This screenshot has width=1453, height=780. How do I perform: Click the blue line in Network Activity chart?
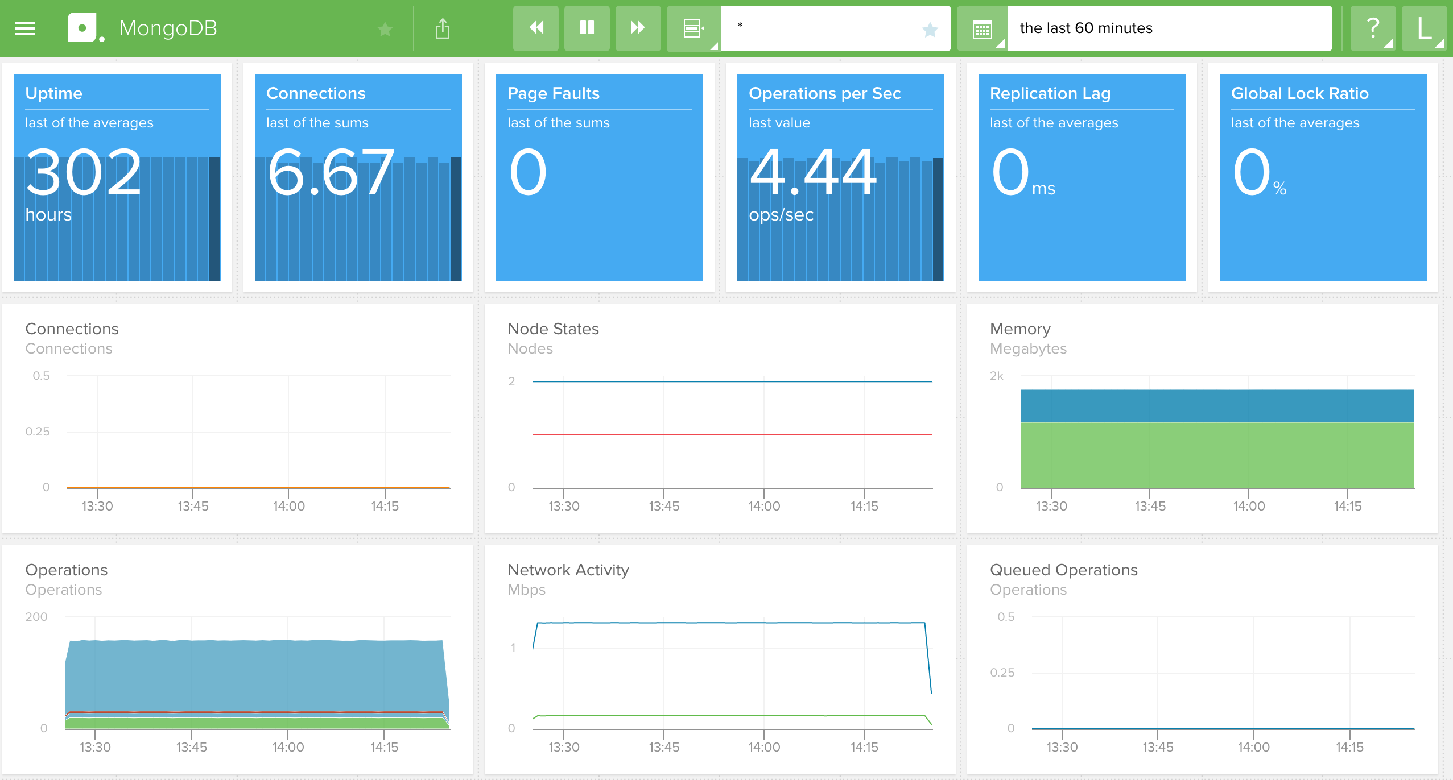click(732, 623)
